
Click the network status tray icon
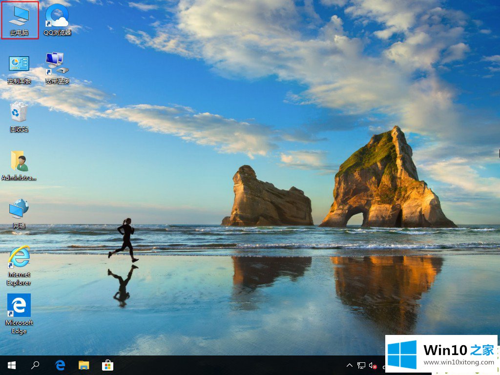(361, 365)
